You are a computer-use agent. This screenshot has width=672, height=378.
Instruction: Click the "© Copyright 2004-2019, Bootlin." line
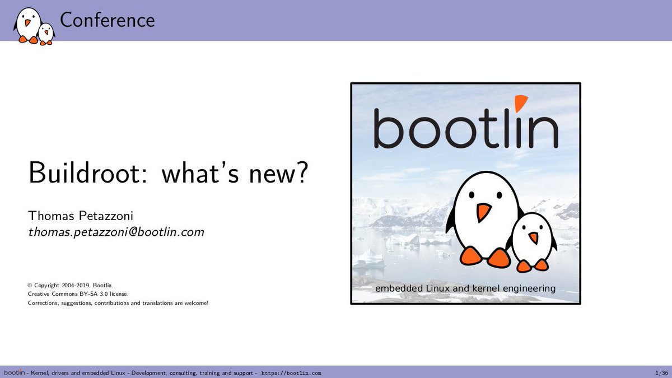(x=71, y=285)
